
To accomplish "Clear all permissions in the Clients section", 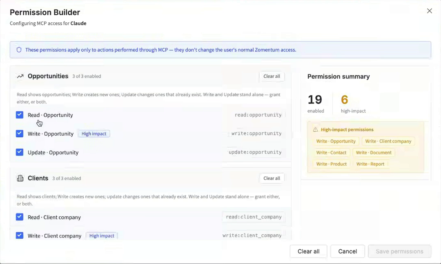I will tap(272, 178).
